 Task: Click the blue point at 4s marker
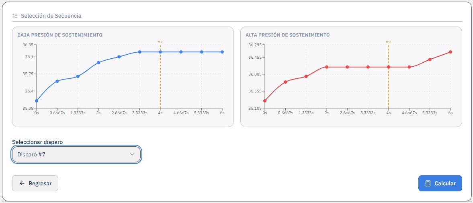[160, 52]
